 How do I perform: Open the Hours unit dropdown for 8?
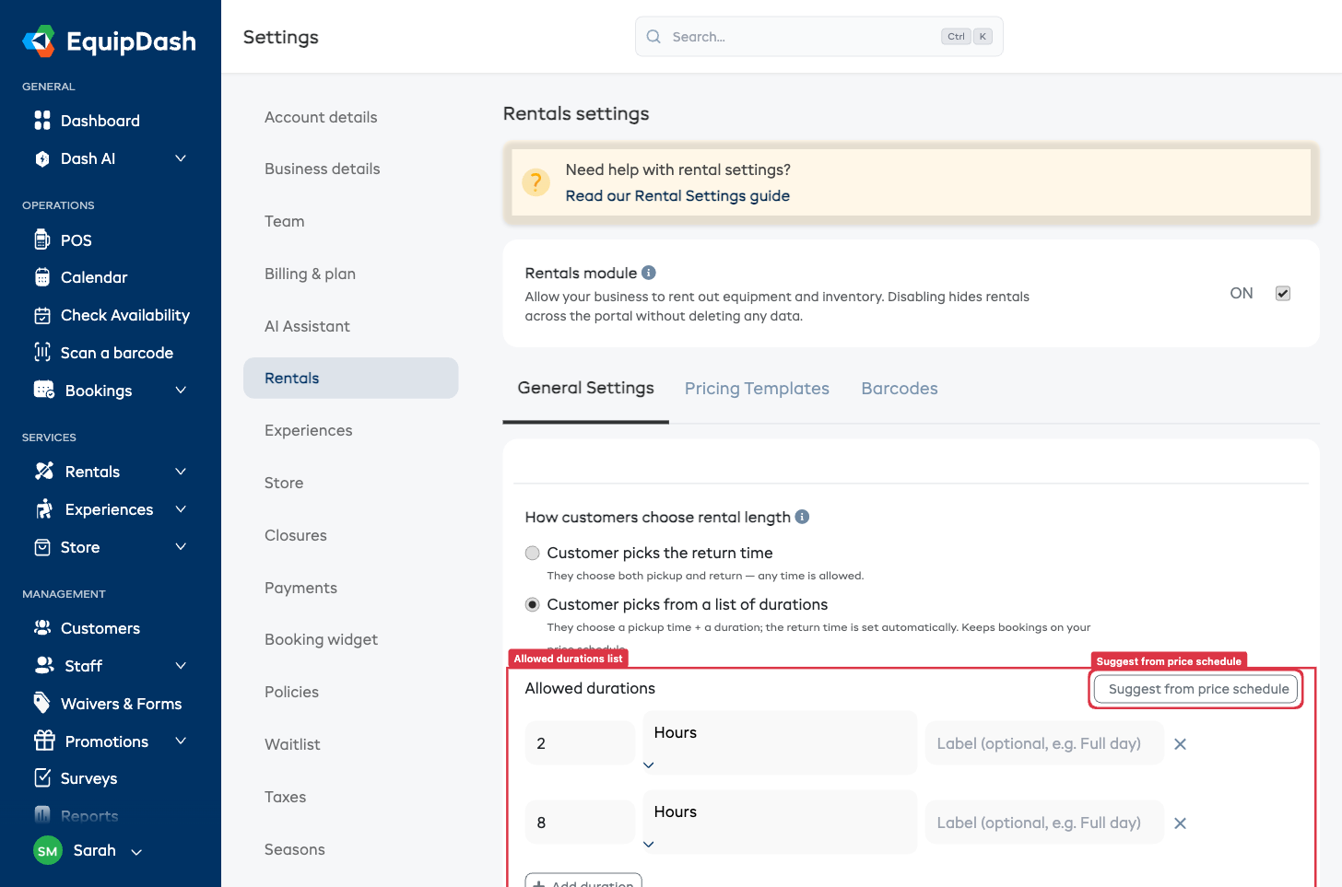point(780,822)
